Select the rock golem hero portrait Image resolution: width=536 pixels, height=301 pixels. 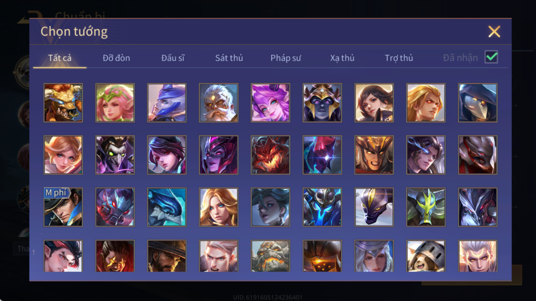click(270, 256)
